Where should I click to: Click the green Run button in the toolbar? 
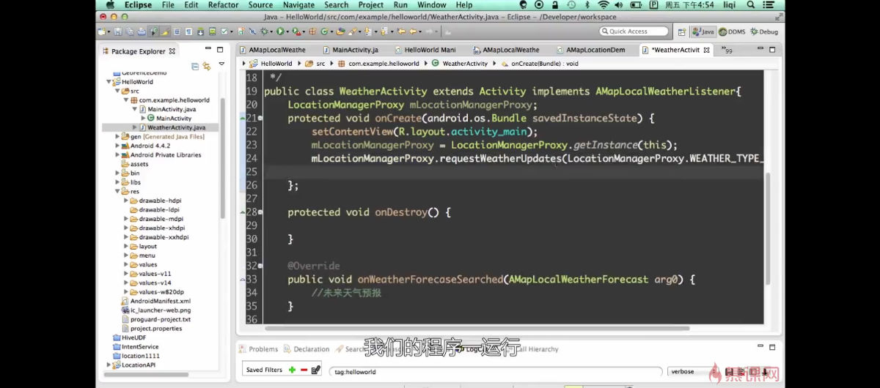[x=280, y=31]
